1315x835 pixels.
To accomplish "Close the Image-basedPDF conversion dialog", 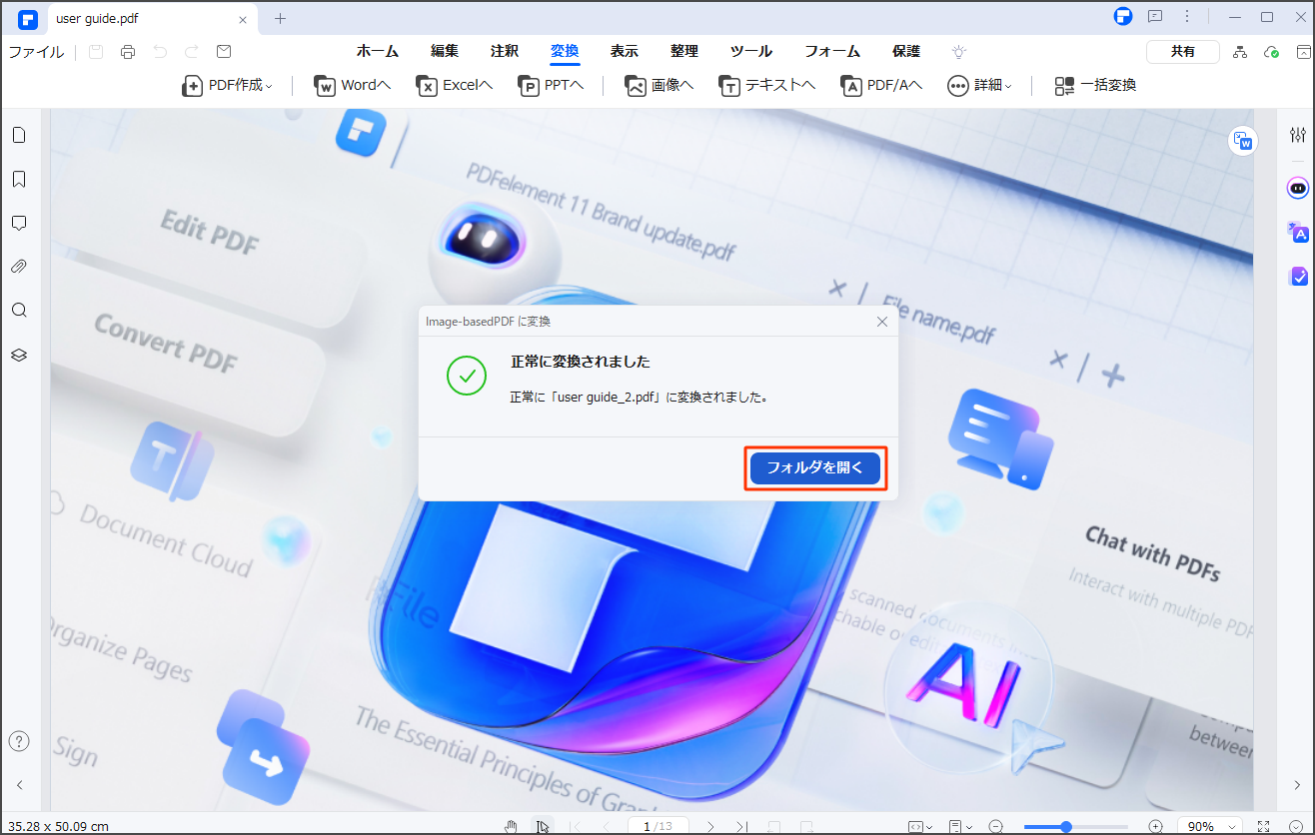I will pos(881,322).
